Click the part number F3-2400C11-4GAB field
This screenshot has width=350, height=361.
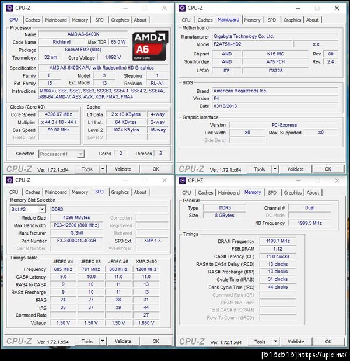pyautogui.click(x=76, y=241)
